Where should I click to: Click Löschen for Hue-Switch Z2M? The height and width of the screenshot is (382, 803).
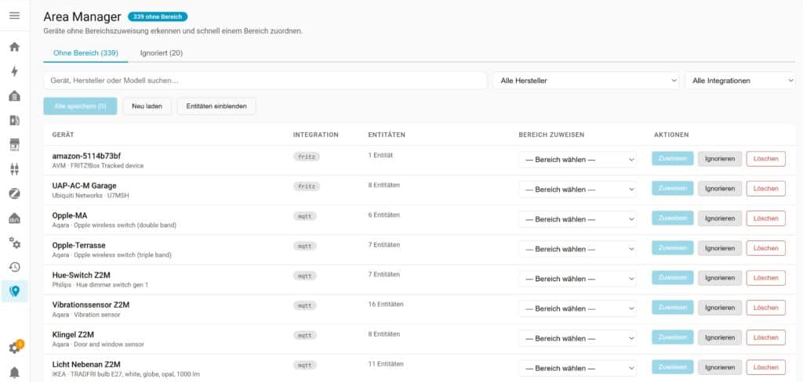(765, 278)
